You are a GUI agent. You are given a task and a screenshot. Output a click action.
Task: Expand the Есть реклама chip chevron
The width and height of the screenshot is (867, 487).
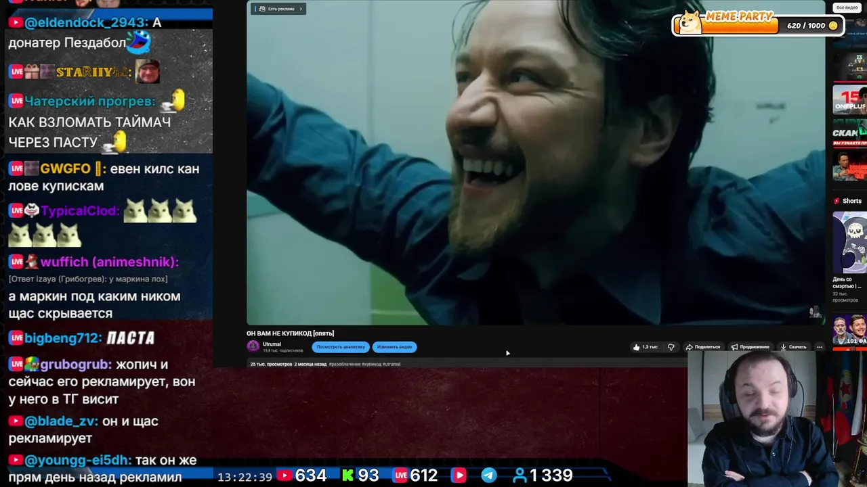pyautogui.click(x=300, y=9)
